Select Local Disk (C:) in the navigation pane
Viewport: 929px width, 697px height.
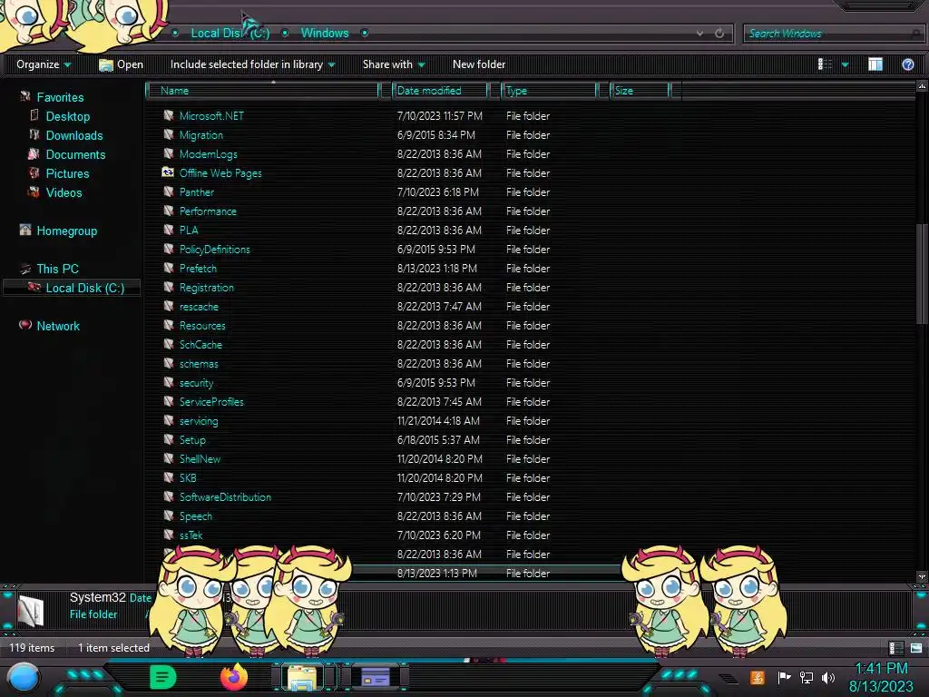84,288
